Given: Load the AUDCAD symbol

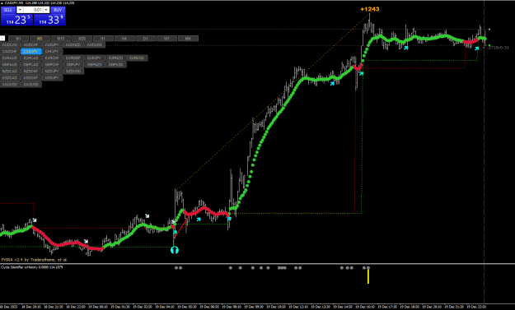Looking at the screenshot, I should click(10, 45).
